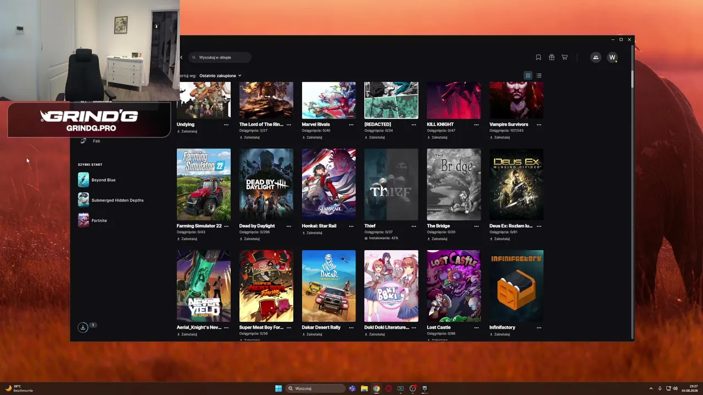Open options menu for Farming Simulator 22
703x395 pixels.
click(x=226, y=226)
